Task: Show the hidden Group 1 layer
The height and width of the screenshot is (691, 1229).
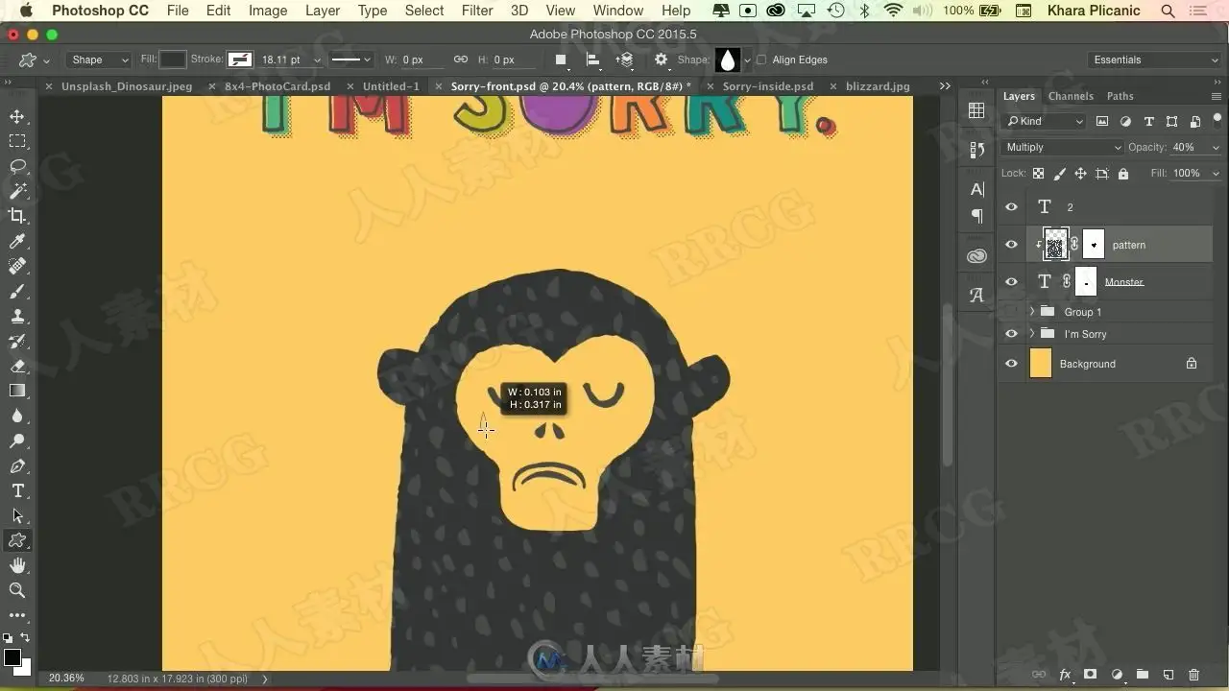Action: pos(1011,312)
